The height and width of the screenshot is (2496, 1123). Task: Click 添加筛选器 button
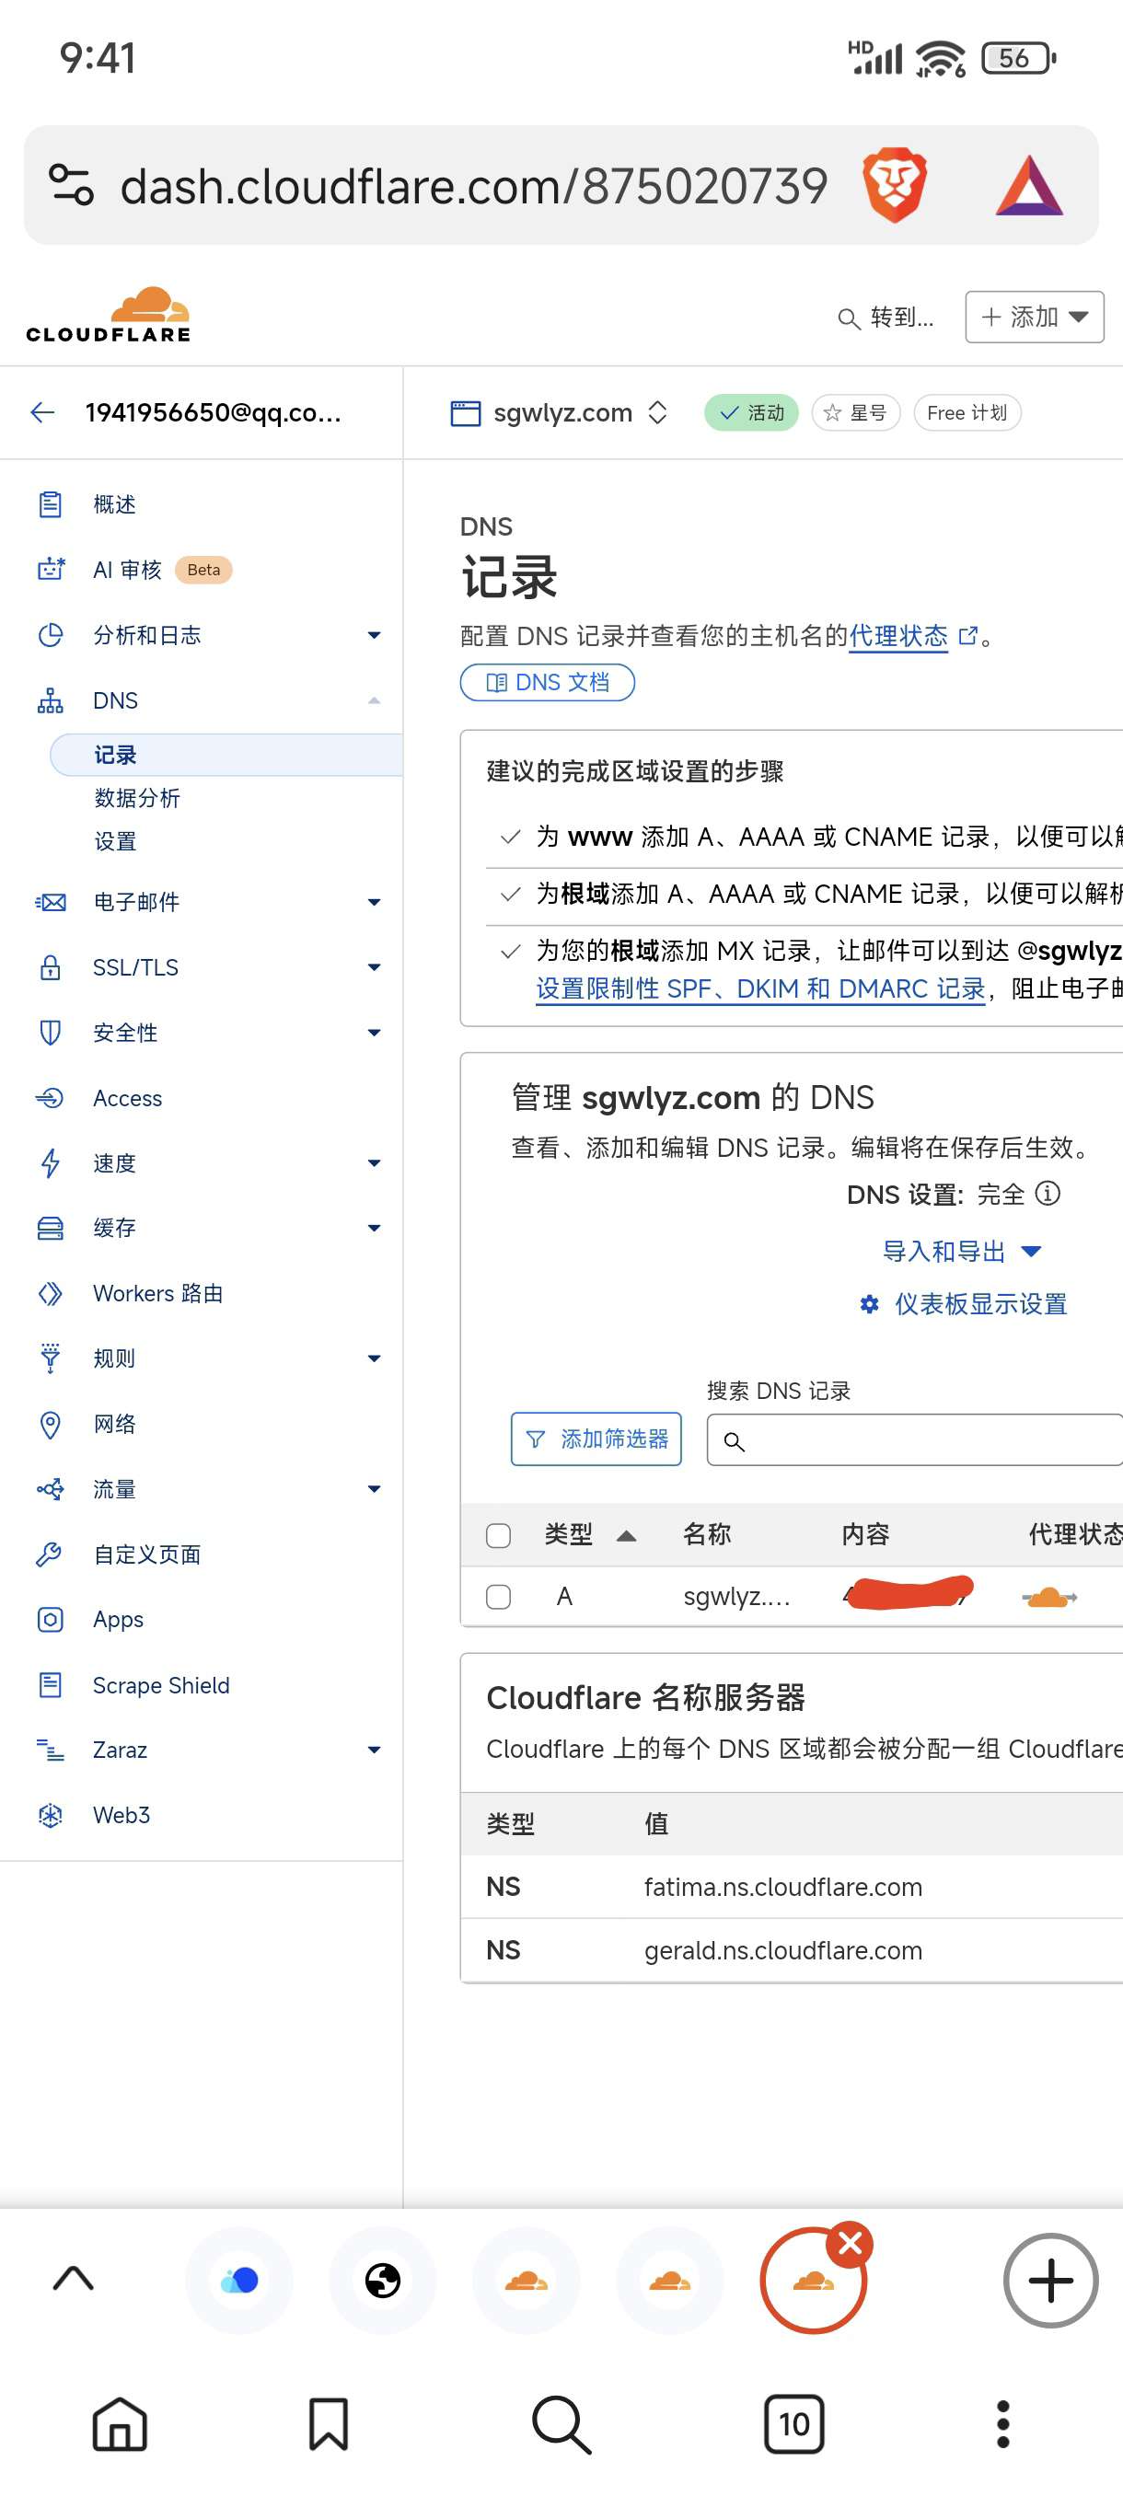[x=596, y=1439]
